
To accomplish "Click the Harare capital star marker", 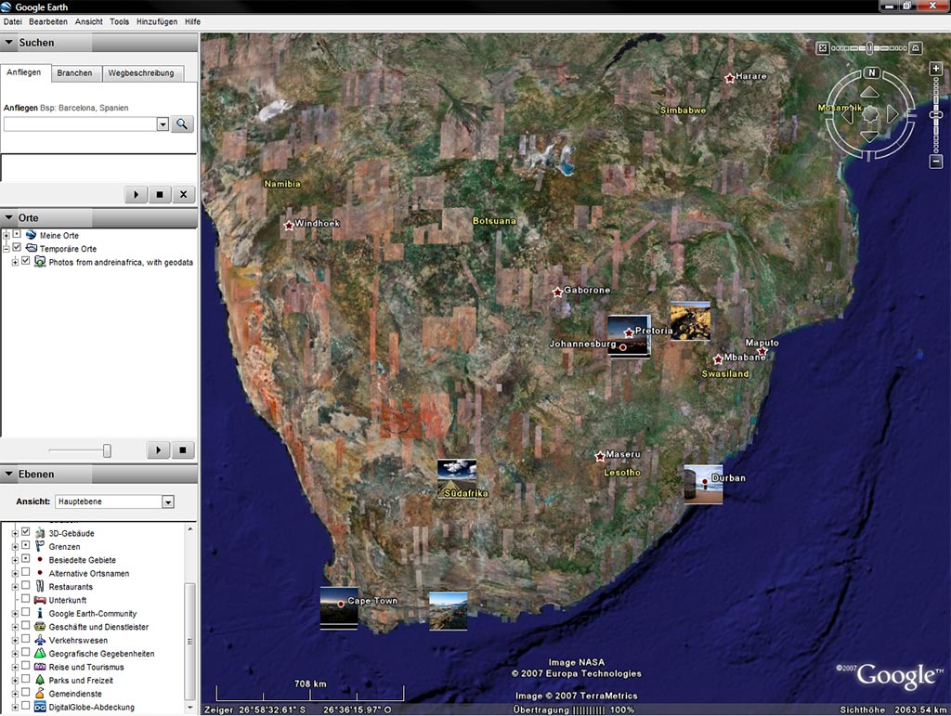I will pyautogui.click(x=730, y=78).
